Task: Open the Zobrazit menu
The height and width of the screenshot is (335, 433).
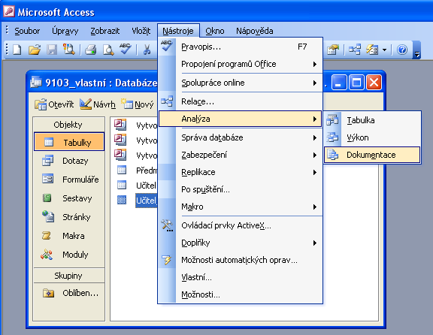Action: tap(105, 31)
